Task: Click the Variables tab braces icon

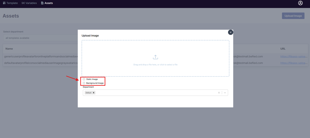Action: coord(23,3)
